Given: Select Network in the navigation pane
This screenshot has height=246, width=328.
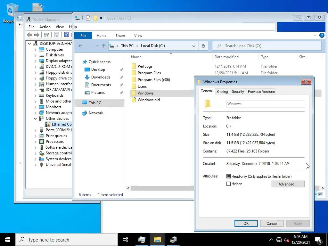Looking at the screenshot, I should 96,113.
